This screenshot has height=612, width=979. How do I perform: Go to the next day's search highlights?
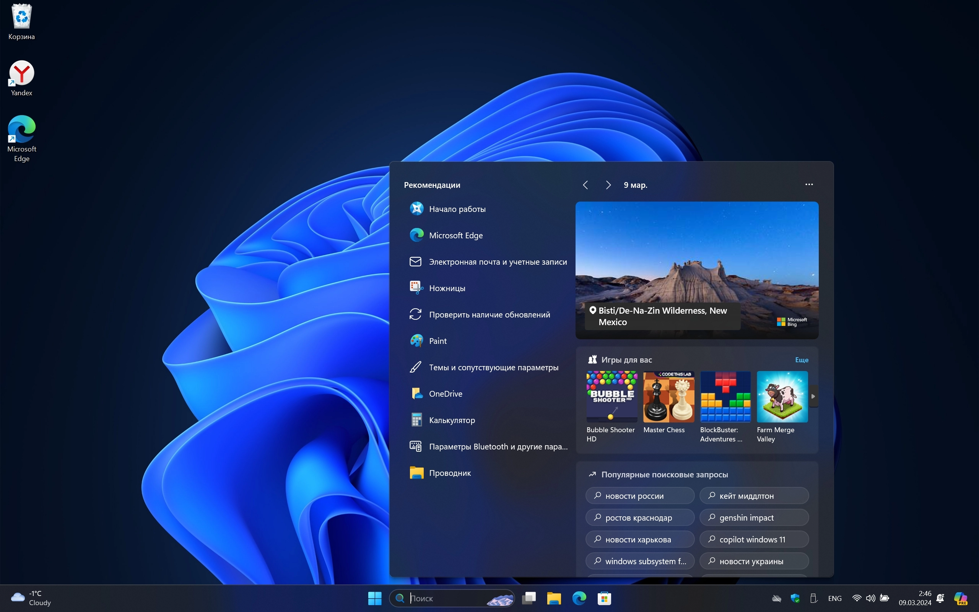(608, 185)
